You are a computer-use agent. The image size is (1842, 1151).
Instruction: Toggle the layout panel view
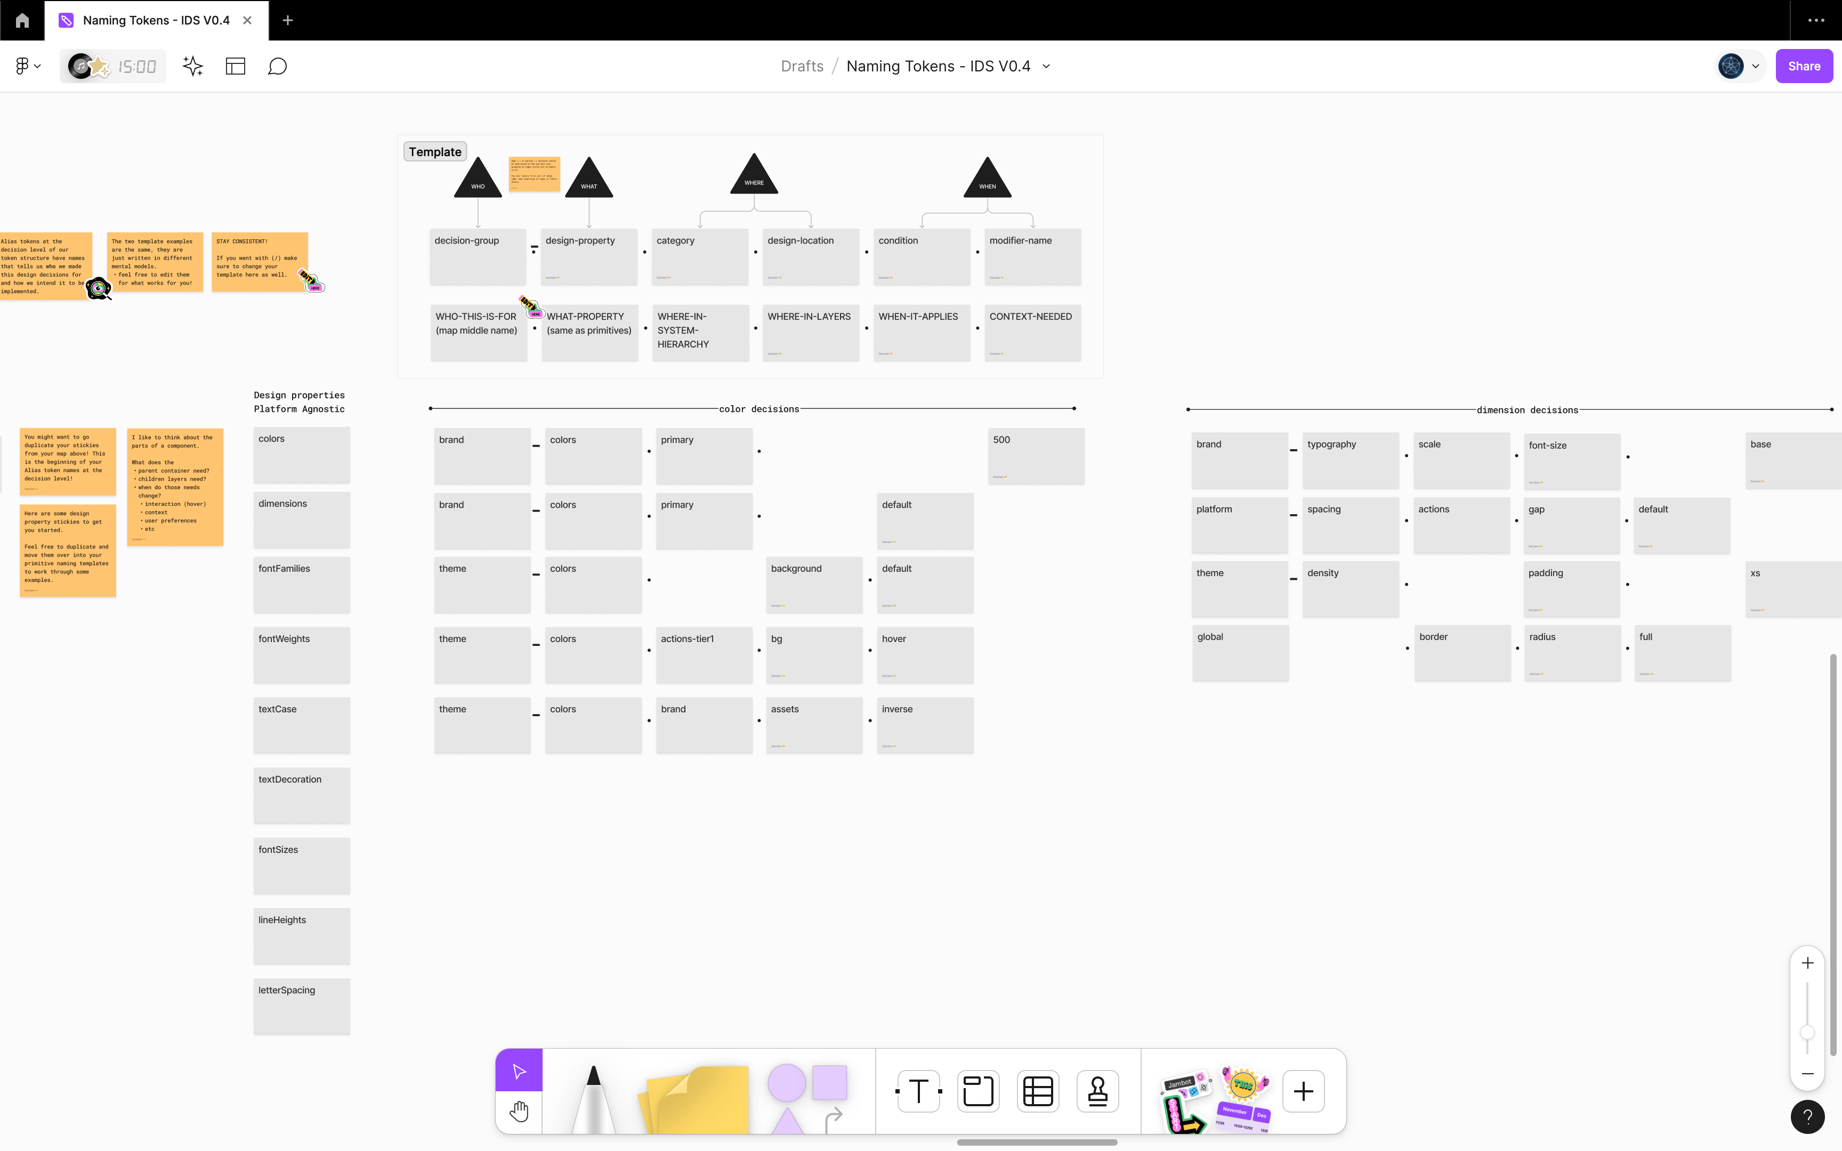[x=235, y=66]
